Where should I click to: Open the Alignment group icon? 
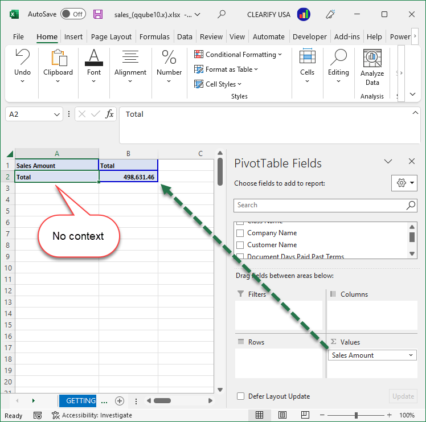(x=130, y=57)
